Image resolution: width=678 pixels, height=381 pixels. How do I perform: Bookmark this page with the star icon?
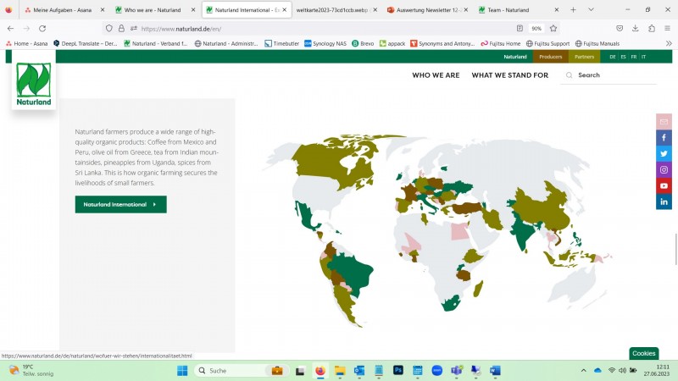click(553, 28)
